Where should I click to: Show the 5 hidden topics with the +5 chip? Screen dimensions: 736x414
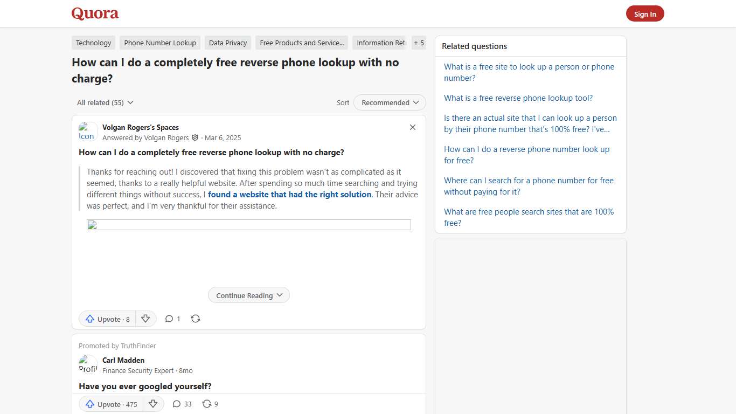coord(419,43)
